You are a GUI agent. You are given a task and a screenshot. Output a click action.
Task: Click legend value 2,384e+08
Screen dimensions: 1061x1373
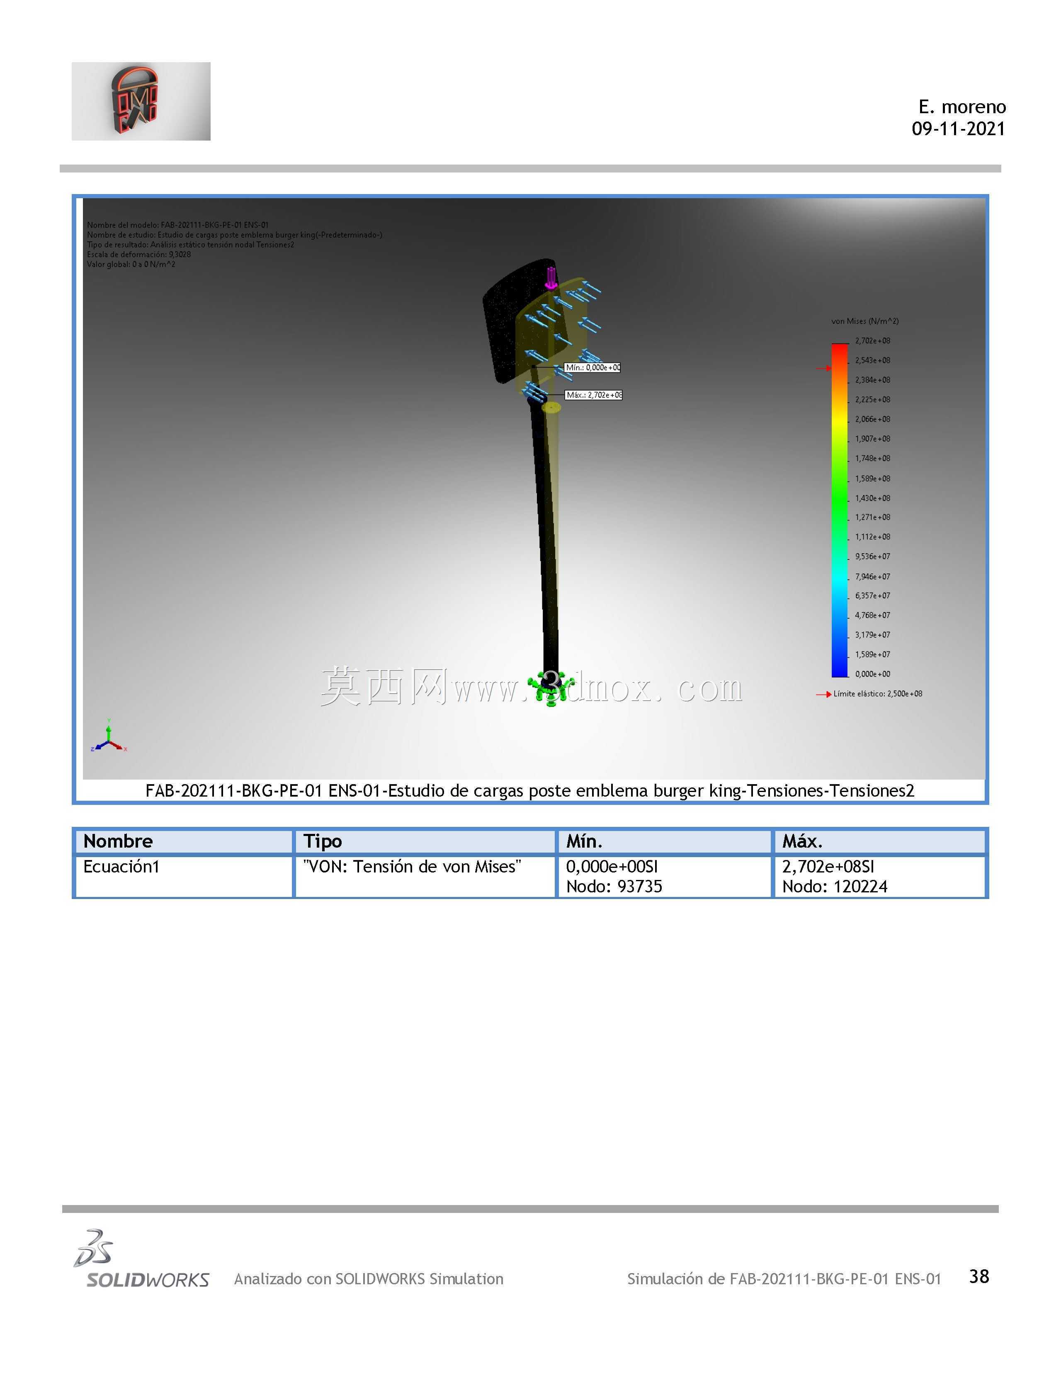[x=872, y=380]
